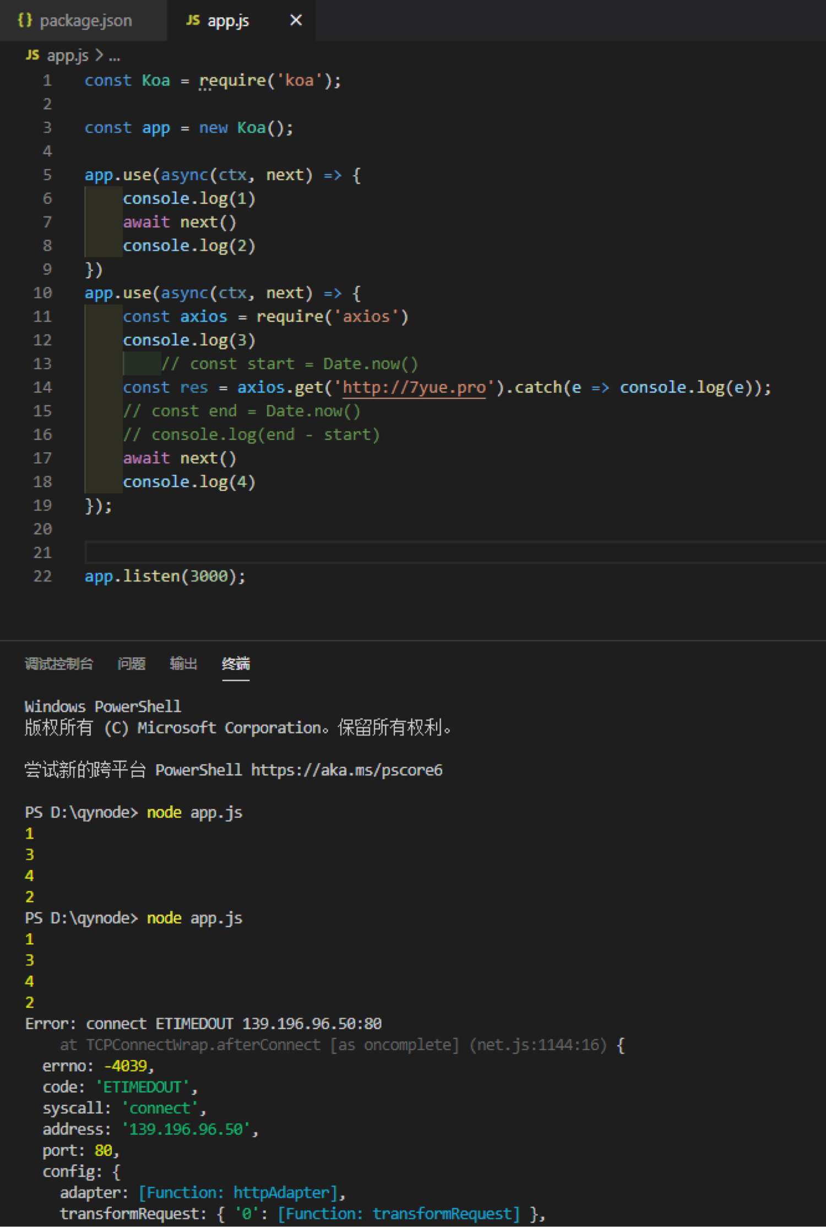Close the app.js editor tab
The image size is (826, 1227).
(296, 20)
